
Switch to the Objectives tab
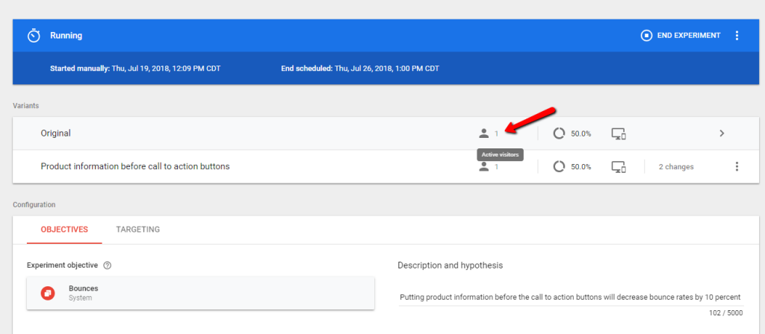64,230
